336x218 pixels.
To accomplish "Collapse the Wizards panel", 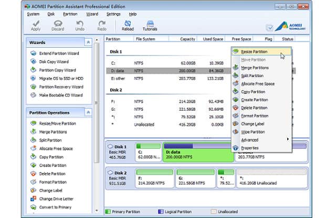I will [x=88, y=42].
